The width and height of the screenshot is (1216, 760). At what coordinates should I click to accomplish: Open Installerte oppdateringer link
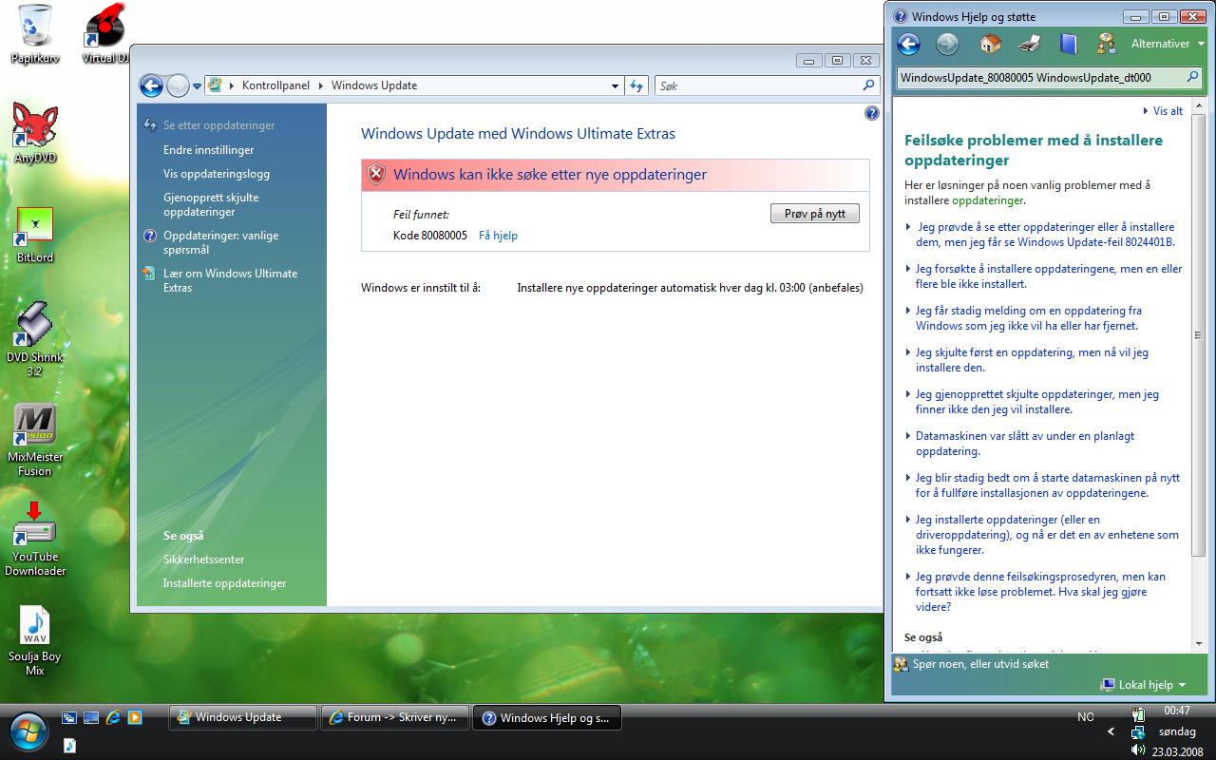(224, 583)
